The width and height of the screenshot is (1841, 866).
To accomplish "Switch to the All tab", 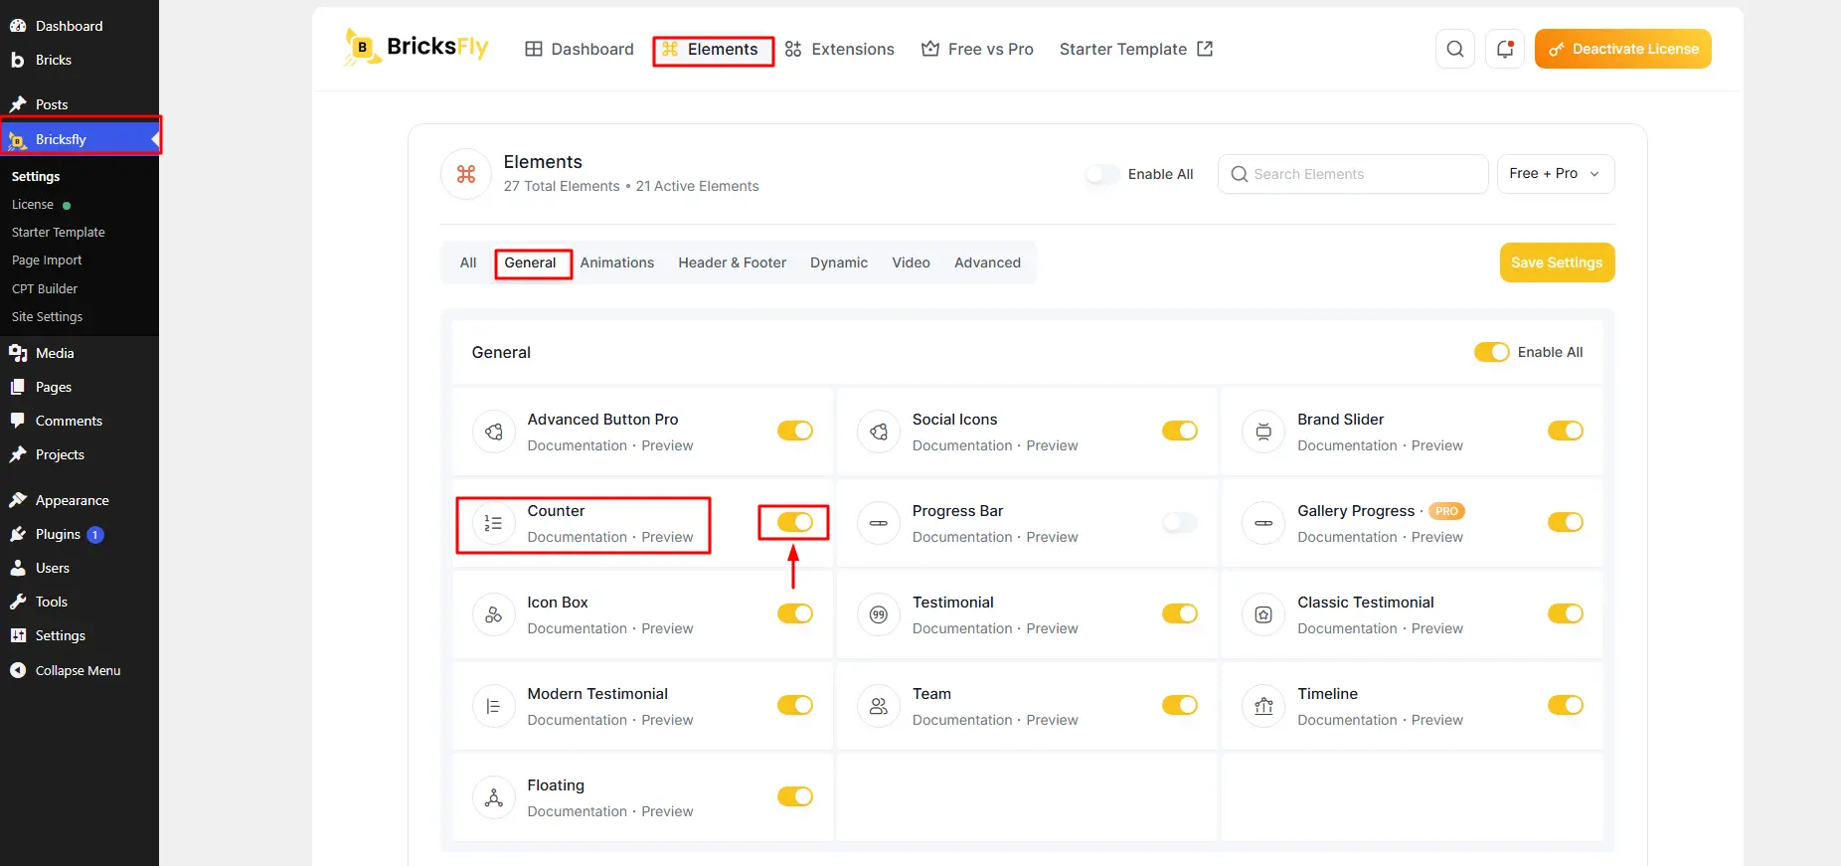I will pos(468,262).
